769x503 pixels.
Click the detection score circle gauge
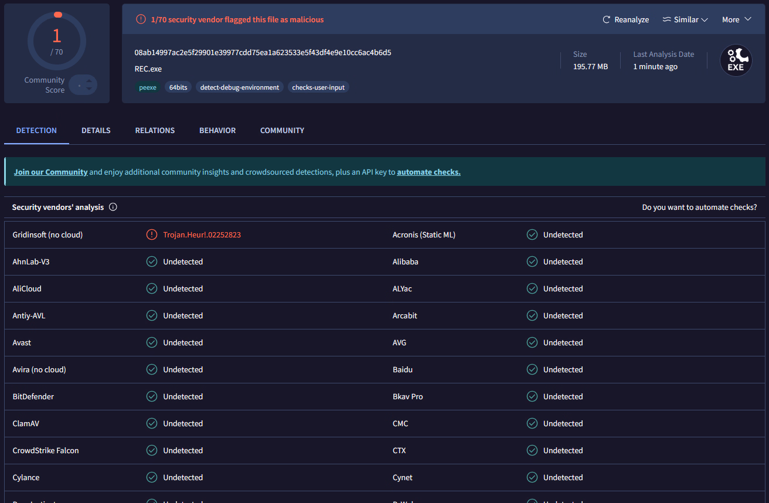click(x=57, y=41)
